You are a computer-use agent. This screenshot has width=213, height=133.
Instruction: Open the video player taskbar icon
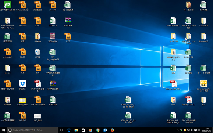(90, 130)
